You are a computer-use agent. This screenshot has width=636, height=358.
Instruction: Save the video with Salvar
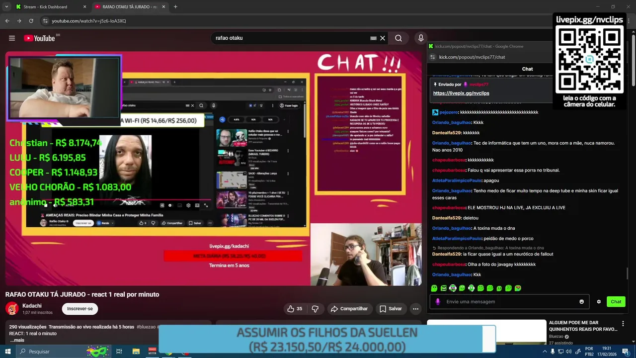point(391,309)
